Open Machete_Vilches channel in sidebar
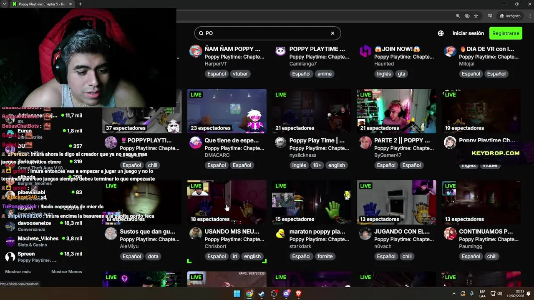This screenshot has height=300, width=534. 44,241
